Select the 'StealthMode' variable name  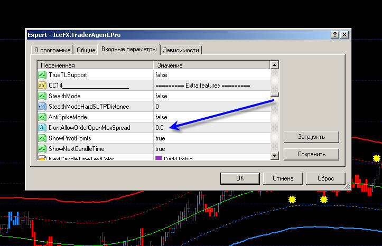pyautogui.click(x=64, y=96)
